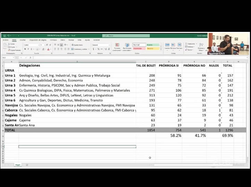The image size is (251, 187).
Task: Select the TOTAL 1854 cell
Action: pos(146,130)
